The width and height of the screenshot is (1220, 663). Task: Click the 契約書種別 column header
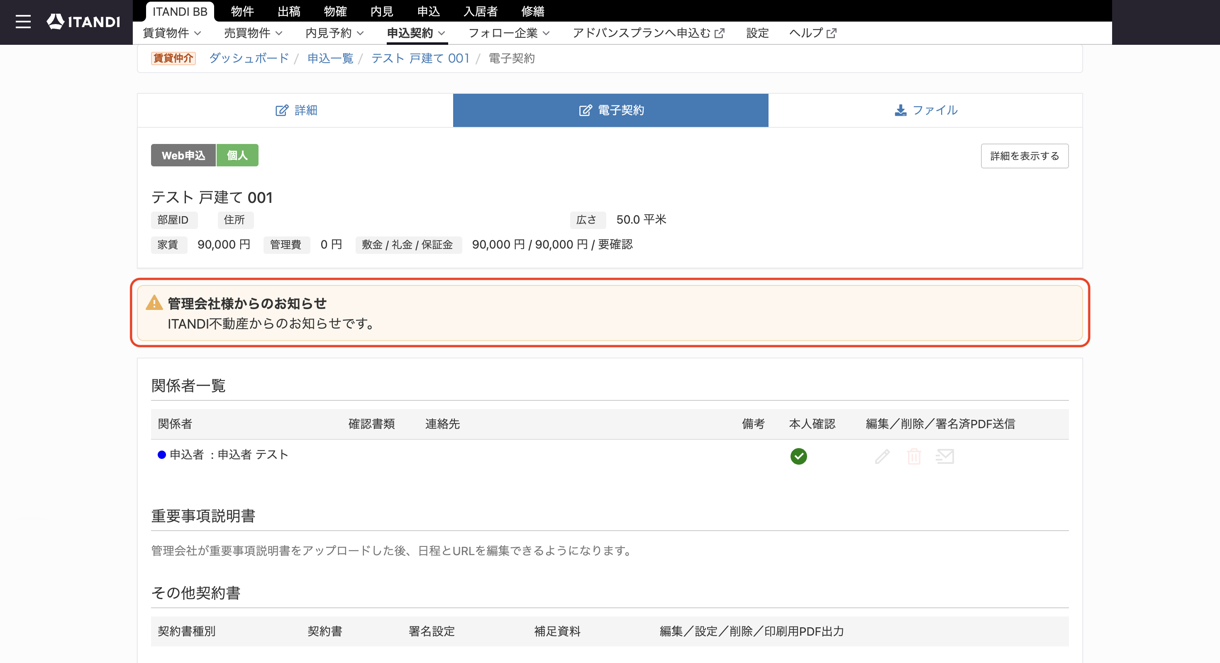point(187,631)
